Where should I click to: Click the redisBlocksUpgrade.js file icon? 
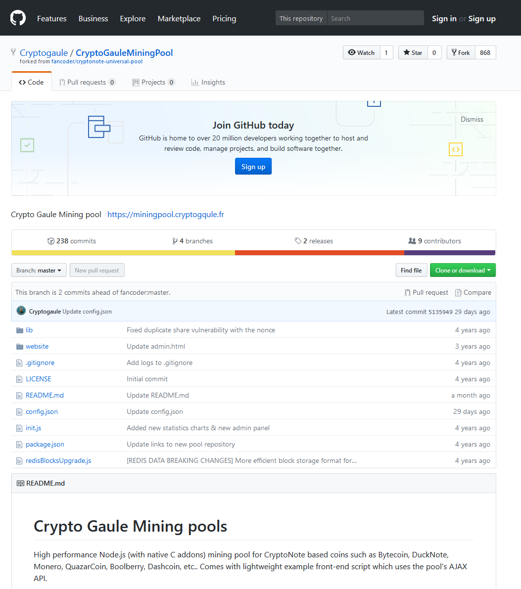[x=19, y=460]
